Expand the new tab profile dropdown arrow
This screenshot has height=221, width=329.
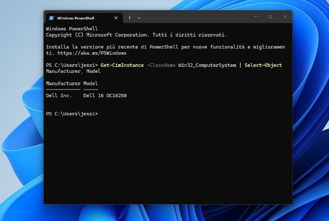click(139, 18)
